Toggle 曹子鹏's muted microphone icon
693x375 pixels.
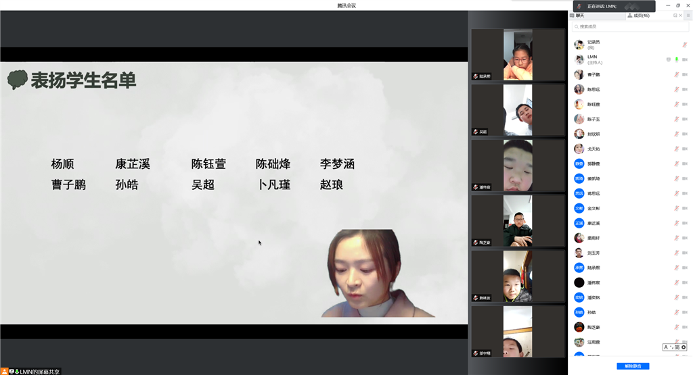(676, 74)
